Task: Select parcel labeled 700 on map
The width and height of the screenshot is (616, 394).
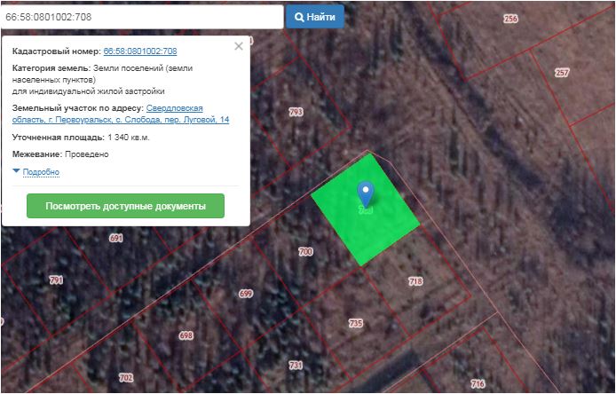Action: tap(306, 252)
